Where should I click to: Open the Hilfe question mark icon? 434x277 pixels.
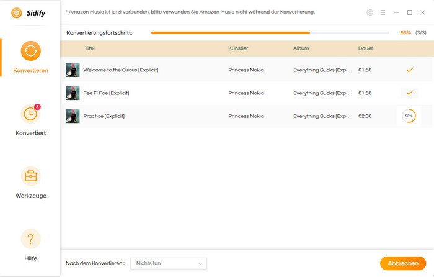[30, 239]
